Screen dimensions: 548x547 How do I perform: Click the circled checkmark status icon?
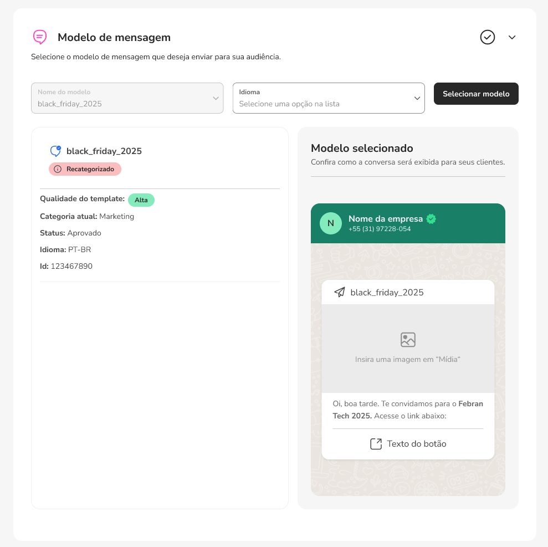(x=487, y=37)
